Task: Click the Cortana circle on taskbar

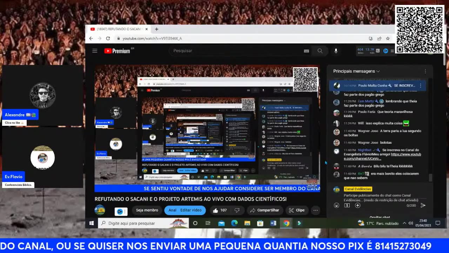Action: (x=195, y=223)
